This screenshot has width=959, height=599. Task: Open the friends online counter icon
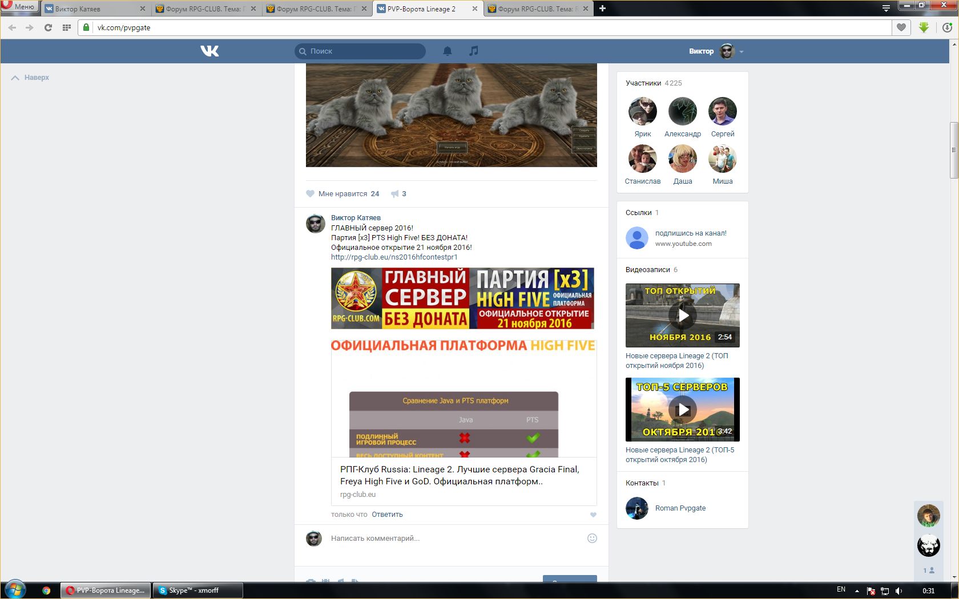pos(929,570)
